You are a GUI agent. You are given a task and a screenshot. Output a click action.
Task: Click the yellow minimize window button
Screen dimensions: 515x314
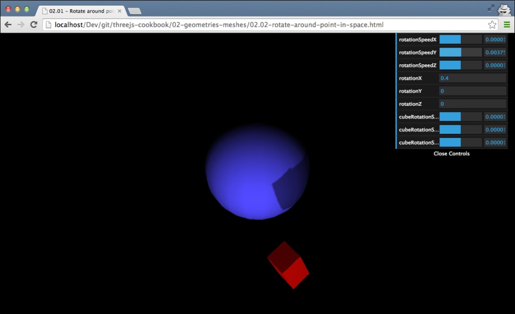(17, 9)
